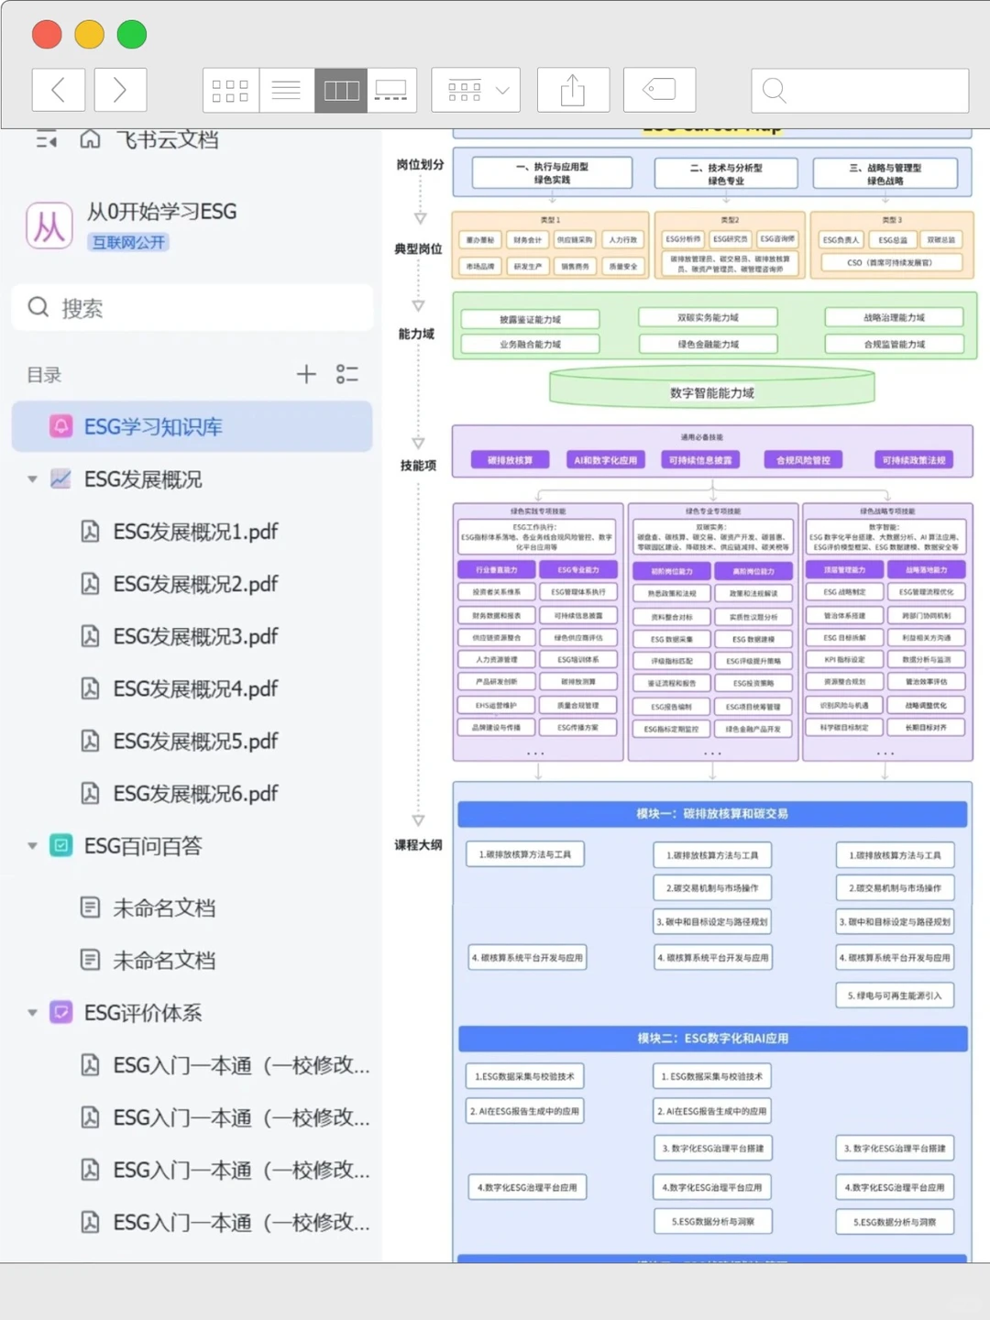Toggle the card preview view mode

pyautogui.click(x=392, y=90)
